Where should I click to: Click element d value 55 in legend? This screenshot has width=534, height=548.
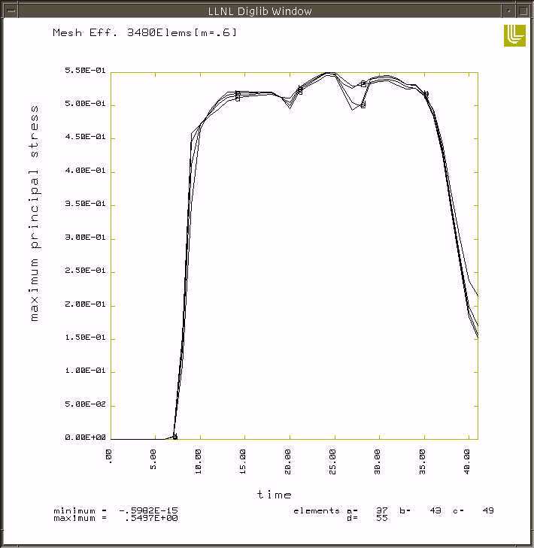381,518
